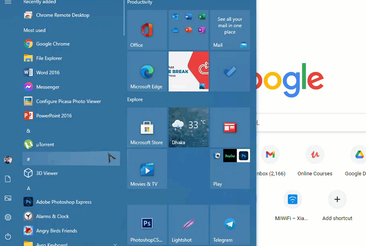Open µTorrent from app list
The image size is (366, 246).
click(x=71, y=145)
